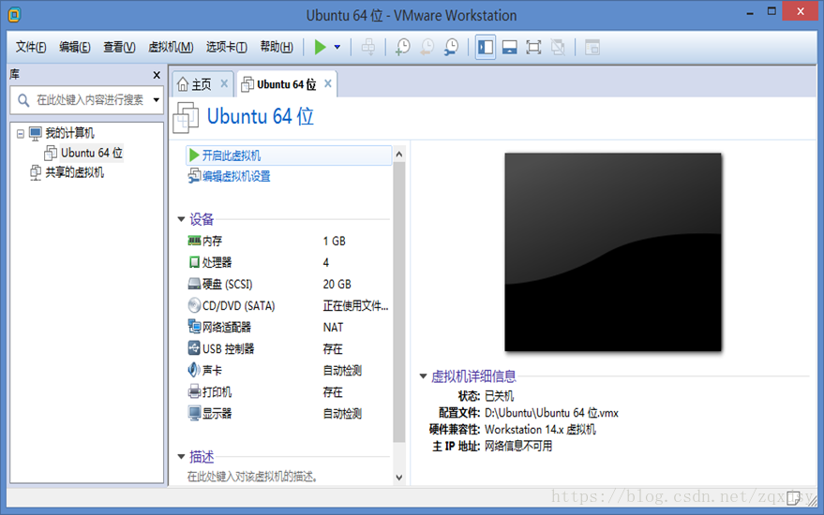
Task: Click the 声卡 device row
Action: click(288, 370)
